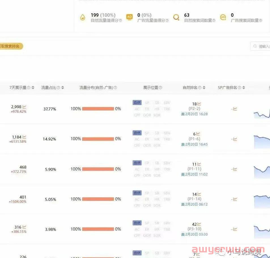Click the 自然 position tag in the 468 row

(x=137, y=163)
